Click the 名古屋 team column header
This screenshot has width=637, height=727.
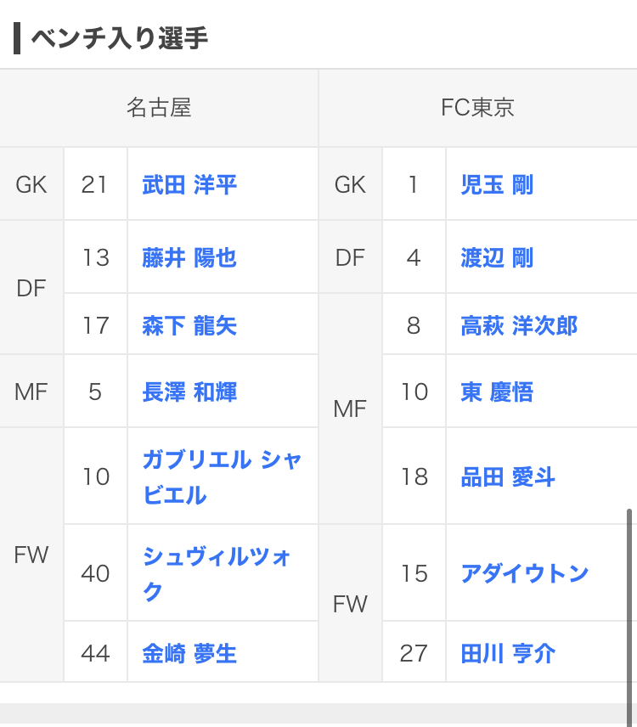point(159,108)
